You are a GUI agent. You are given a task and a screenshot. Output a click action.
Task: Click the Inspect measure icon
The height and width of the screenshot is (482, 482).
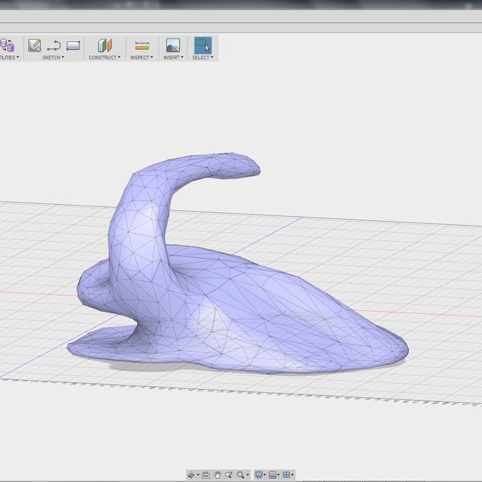142,46
